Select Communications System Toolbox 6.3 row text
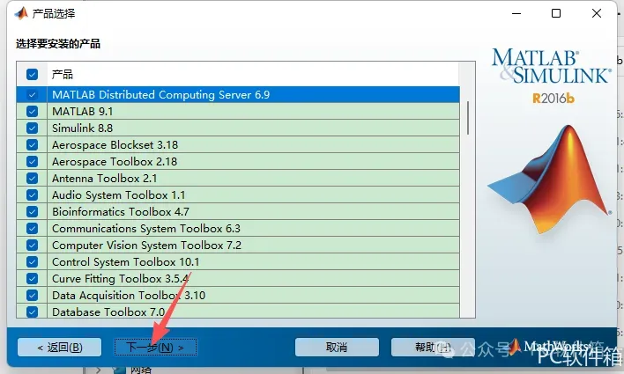The width and height of the screenshot is (624, 374). [x=146, y=229]
